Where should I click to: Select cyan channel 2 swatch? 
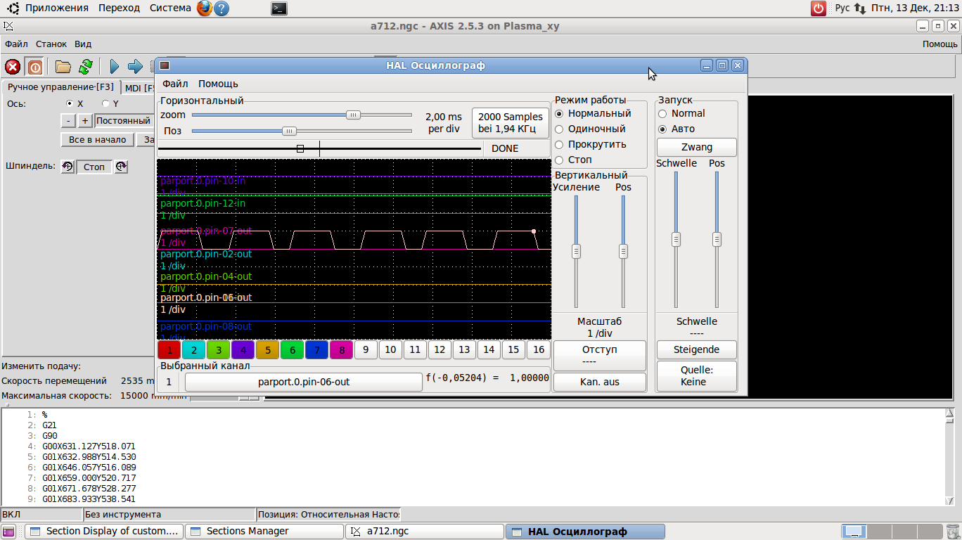coord(193,349)
